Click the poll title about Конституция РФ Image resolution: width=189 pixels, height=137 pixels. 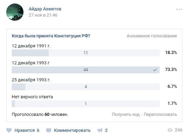[51, 36]
